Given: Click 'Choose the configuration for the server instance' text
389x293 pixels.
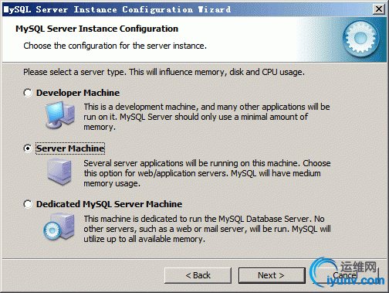Looking at the screenshot, I should coord(115,46).
